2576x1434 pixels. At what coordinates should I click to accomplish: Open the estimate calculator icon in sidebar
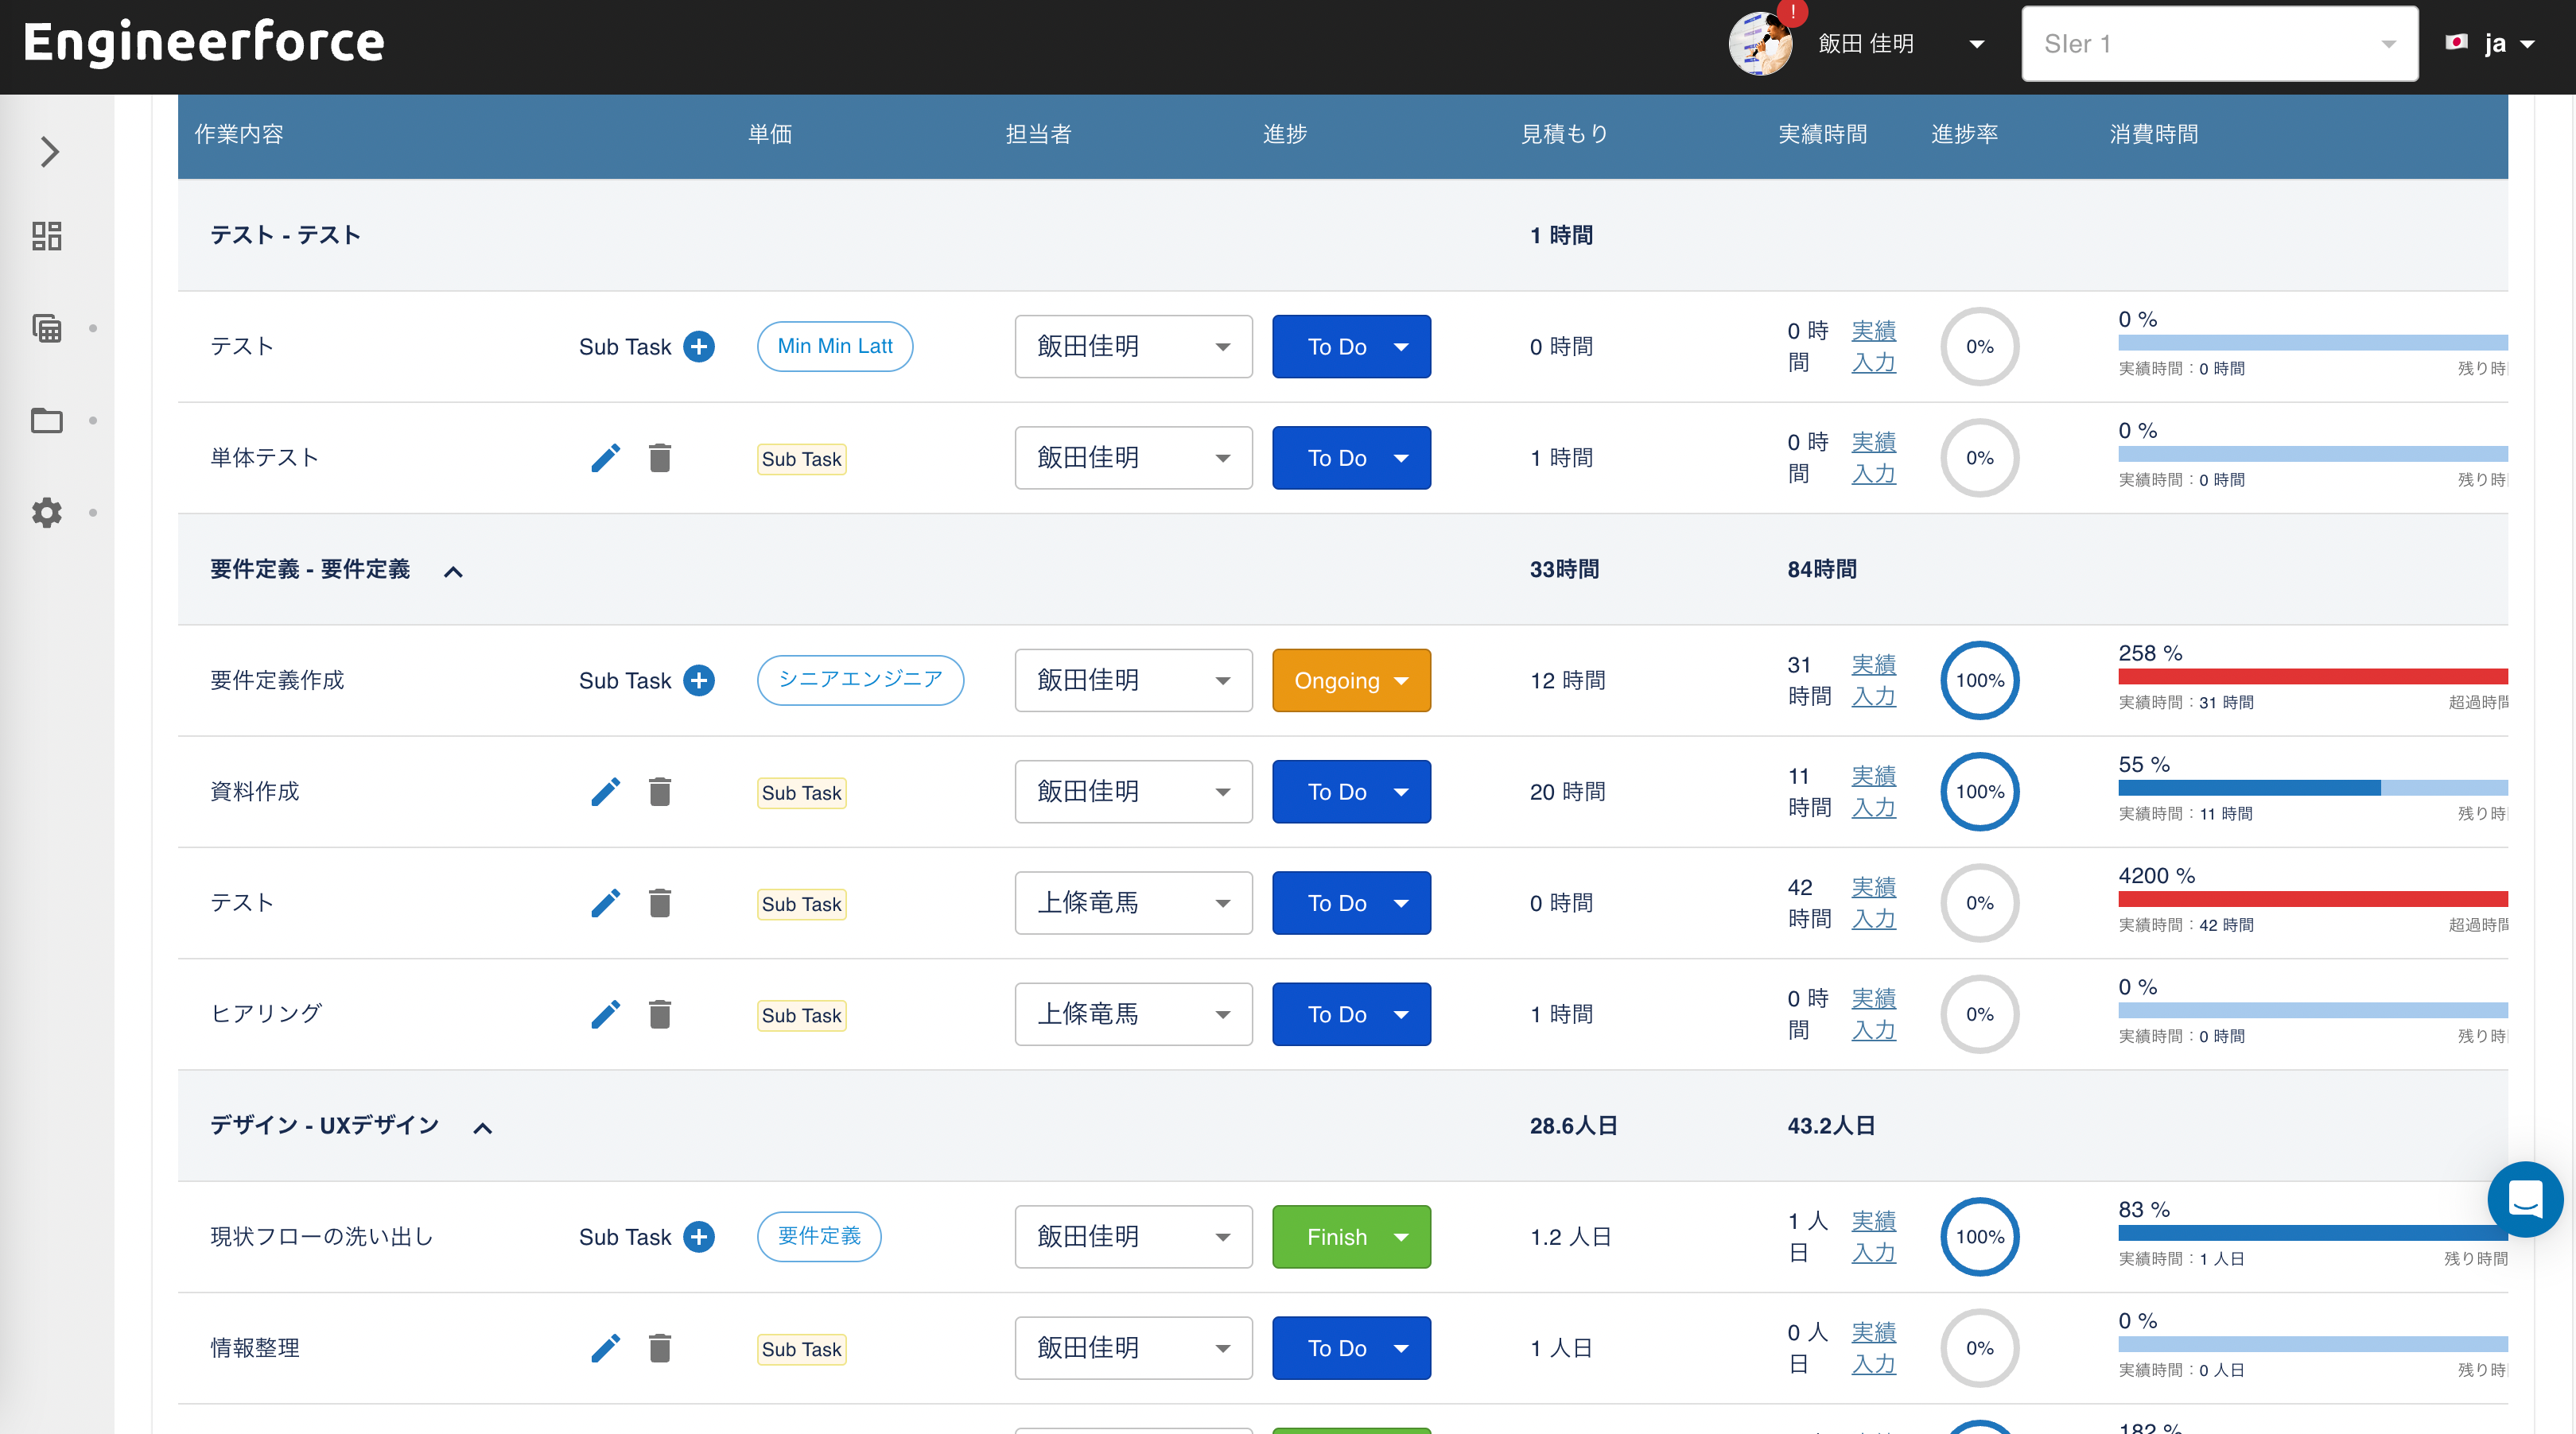tap(47, 329)
